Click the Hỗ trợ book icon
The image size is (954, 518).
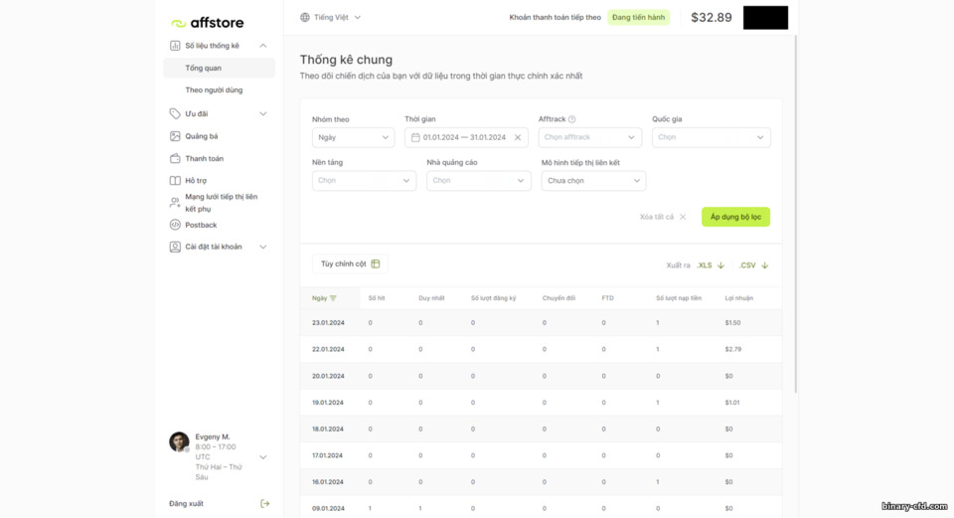175,180
